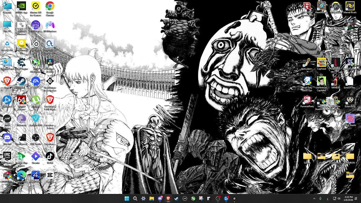The image size is (361, 203).
Task: Open taskbar Search
Action: click(135, 198)
